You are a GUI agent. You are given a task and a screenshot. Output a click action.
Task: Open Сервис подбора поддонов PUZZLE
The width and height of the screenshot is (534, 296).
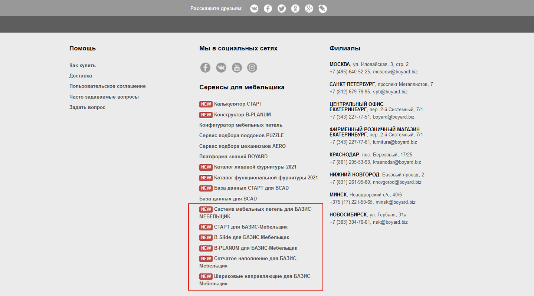coord(242,135)
